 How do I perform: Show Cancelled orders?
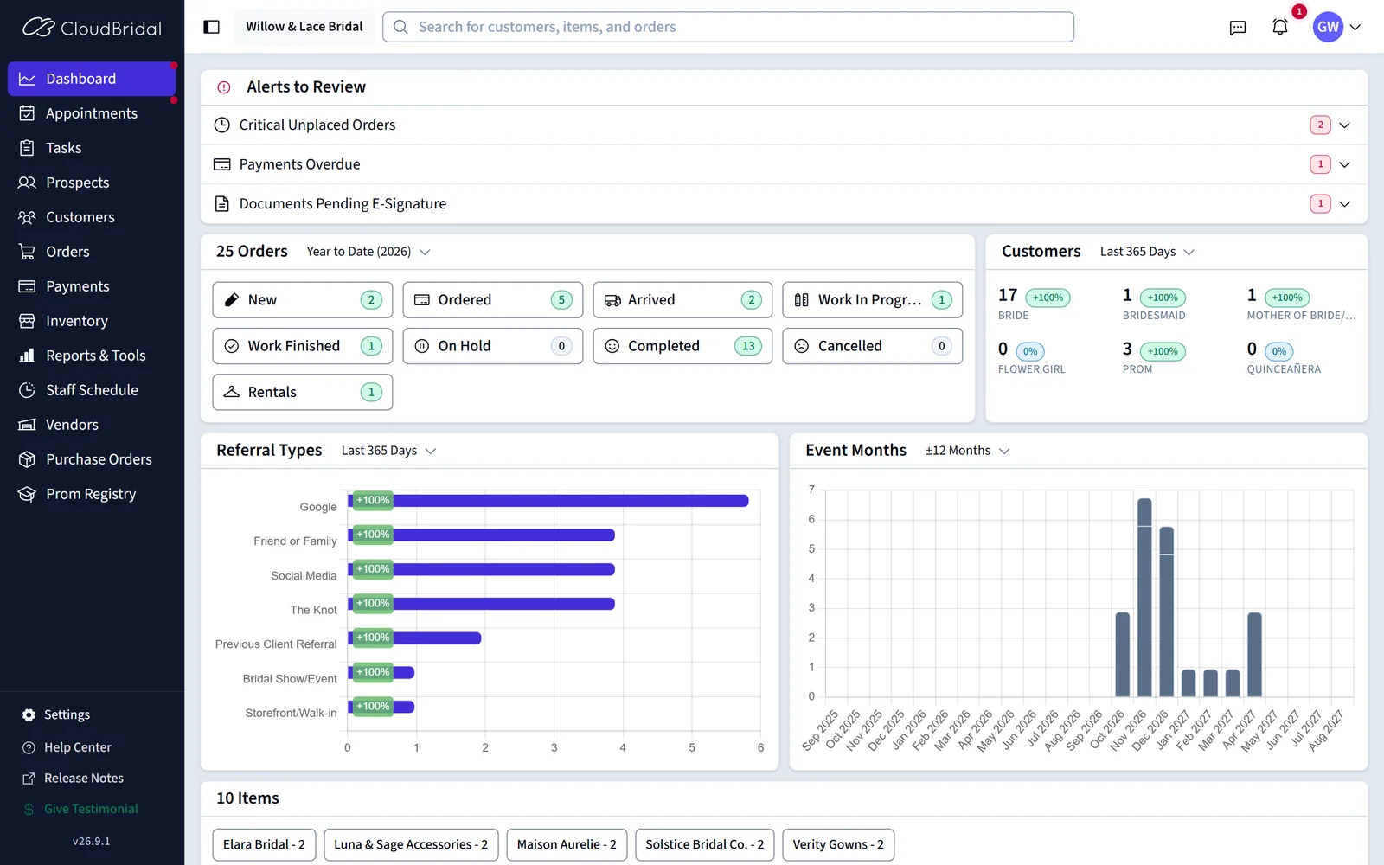[873, 346]
